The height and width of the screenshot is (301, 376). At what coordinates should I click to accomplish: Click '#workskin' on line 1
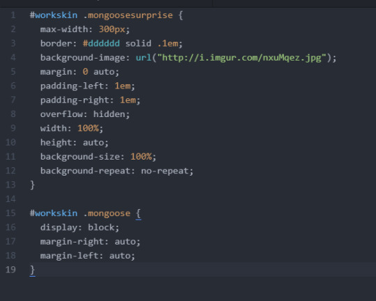[54, 15]
